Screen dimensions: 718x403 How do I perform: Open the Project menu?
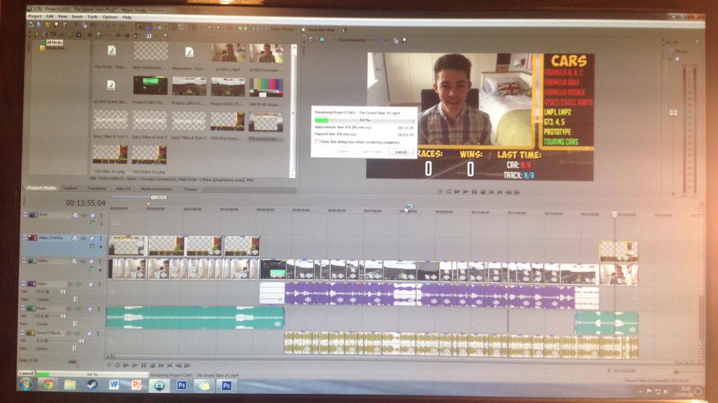click(x=35, y=16)
